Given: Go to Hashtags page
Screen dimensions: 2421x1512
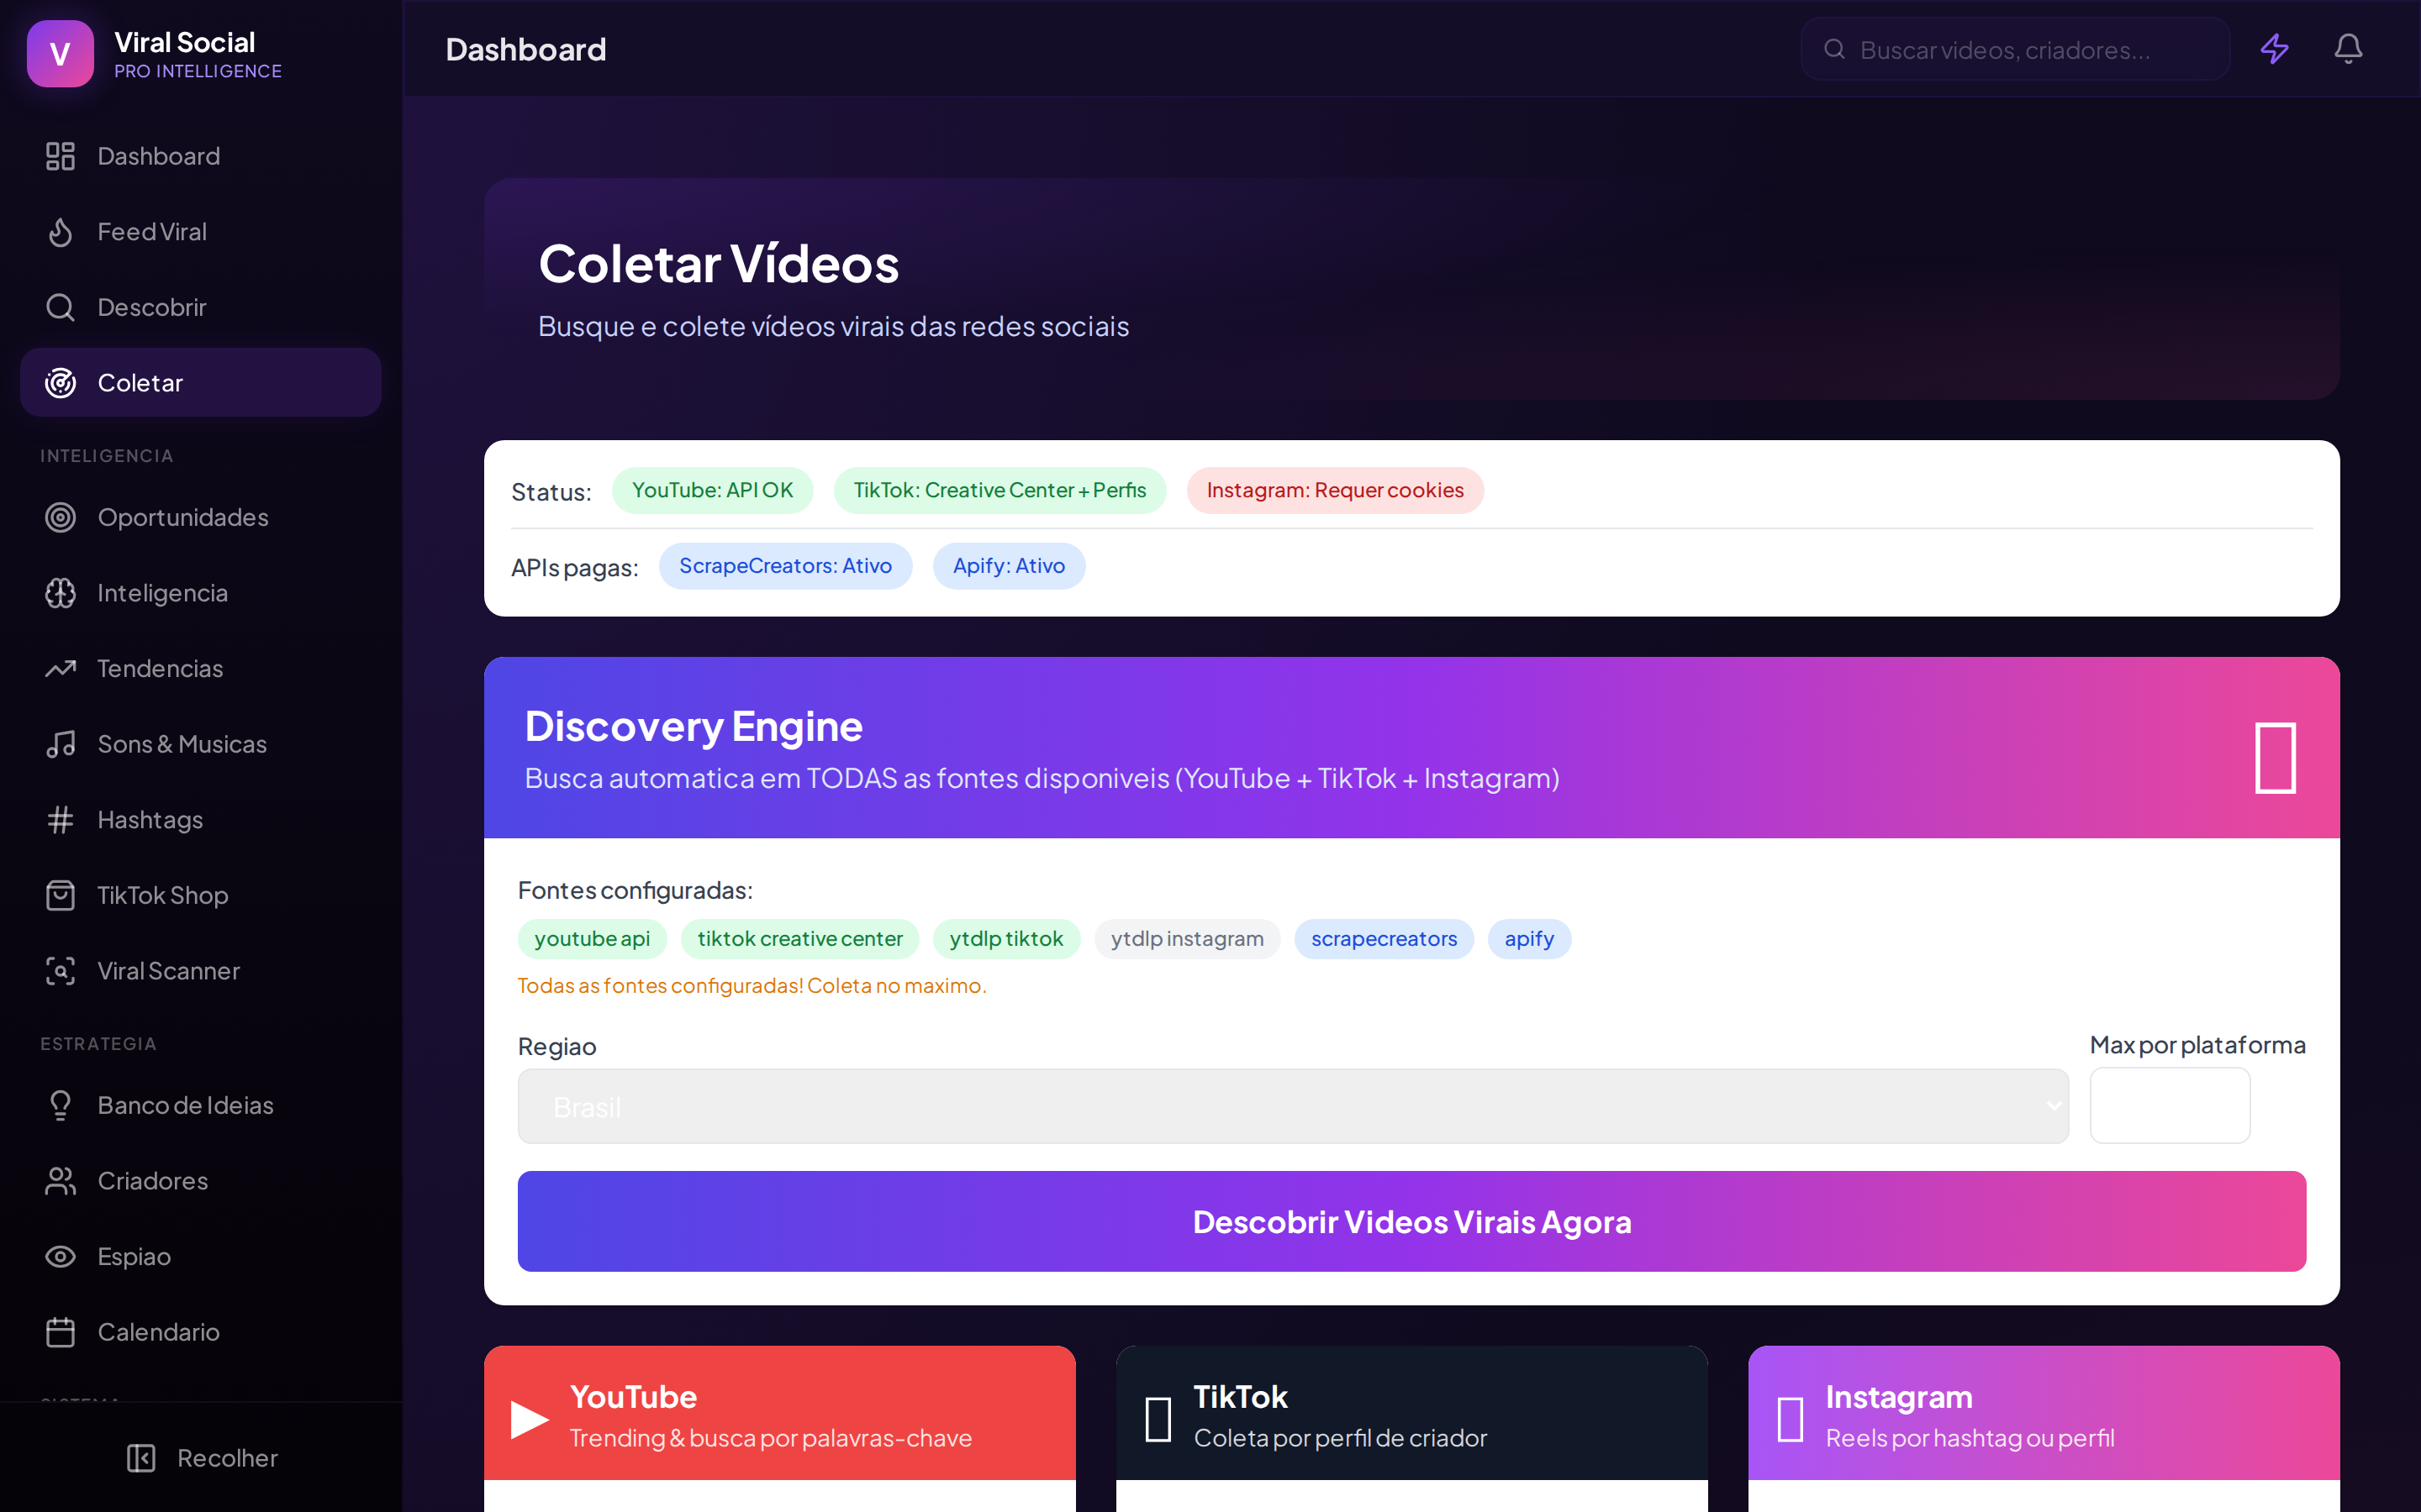Looking at the screenshot, I should pos(200,820).
